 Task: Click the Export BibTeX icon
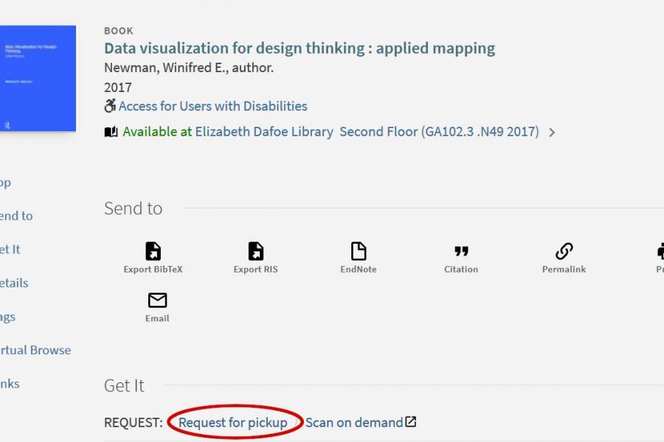(153, 252)
